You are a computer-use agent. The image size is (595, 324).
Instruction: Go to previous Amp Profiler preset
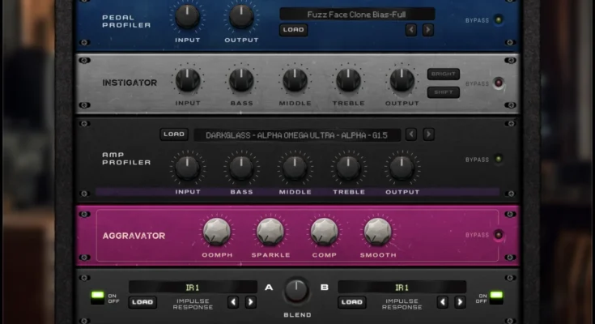[x=411, y=134]
